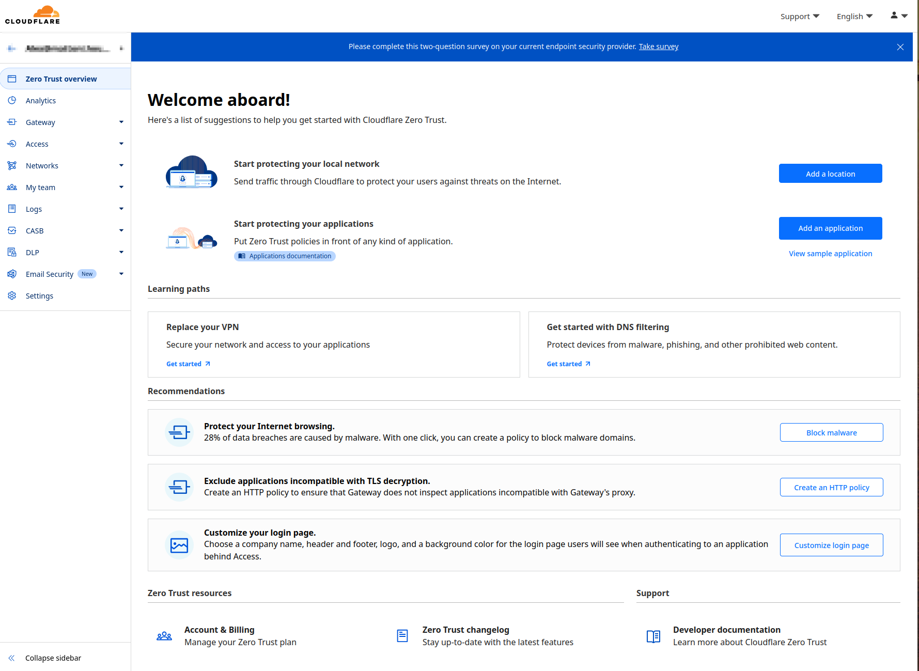Screen dimensions: 919x671
Task: Expand the My team menu arrow
Action: [x=121, y=187]
